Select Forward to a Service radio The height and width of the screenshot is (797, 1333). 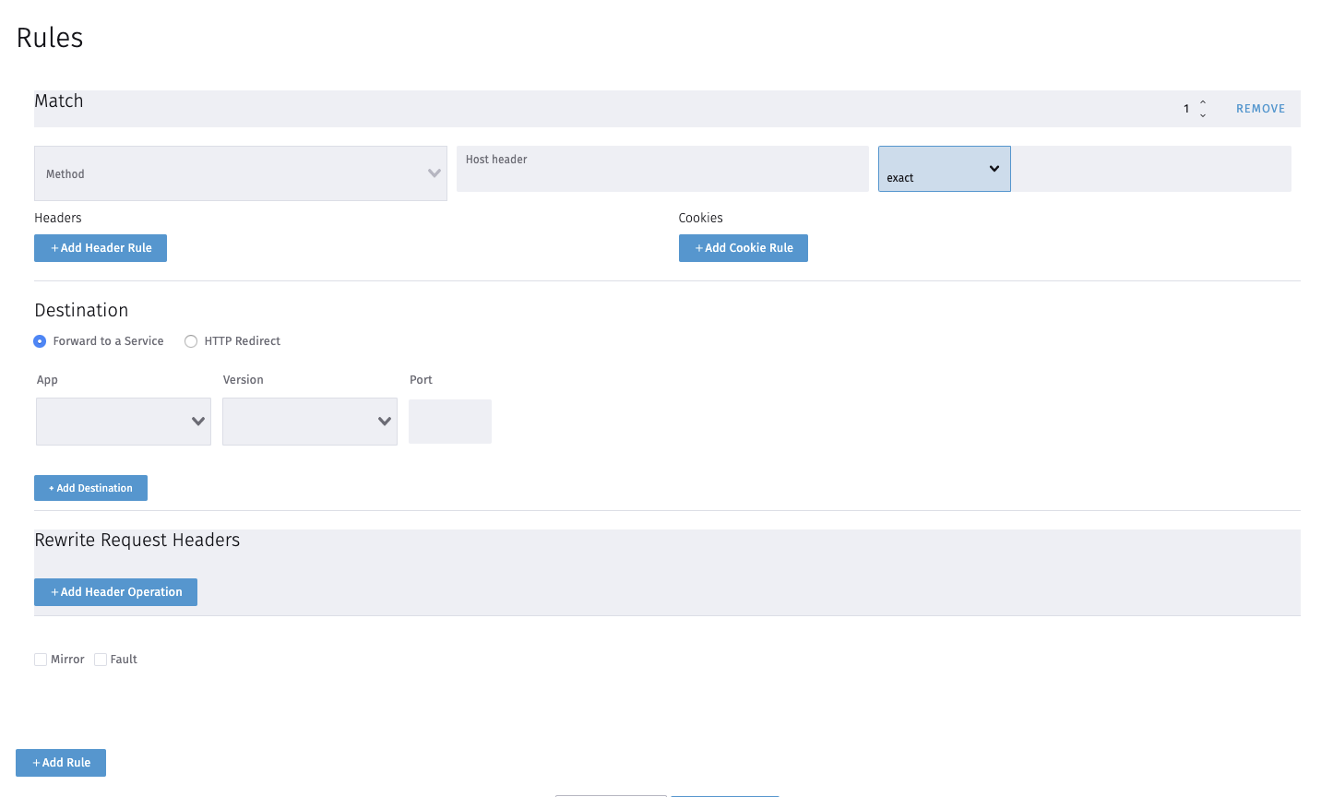pos(40,341)
